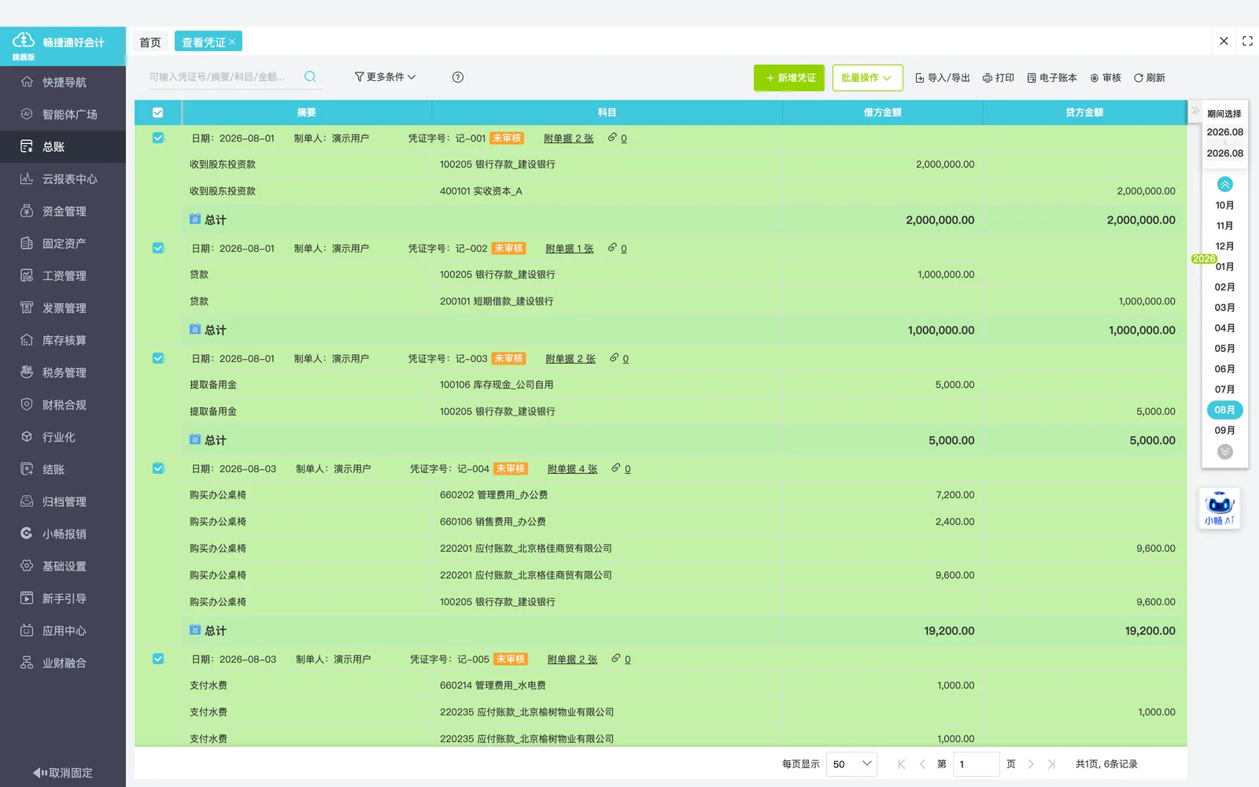Open 税务管理 in the sidebar menu

(x=63, y=372)
